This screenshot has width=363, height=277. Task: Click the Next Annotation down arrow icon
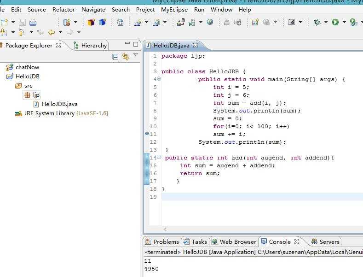(4, 32)
